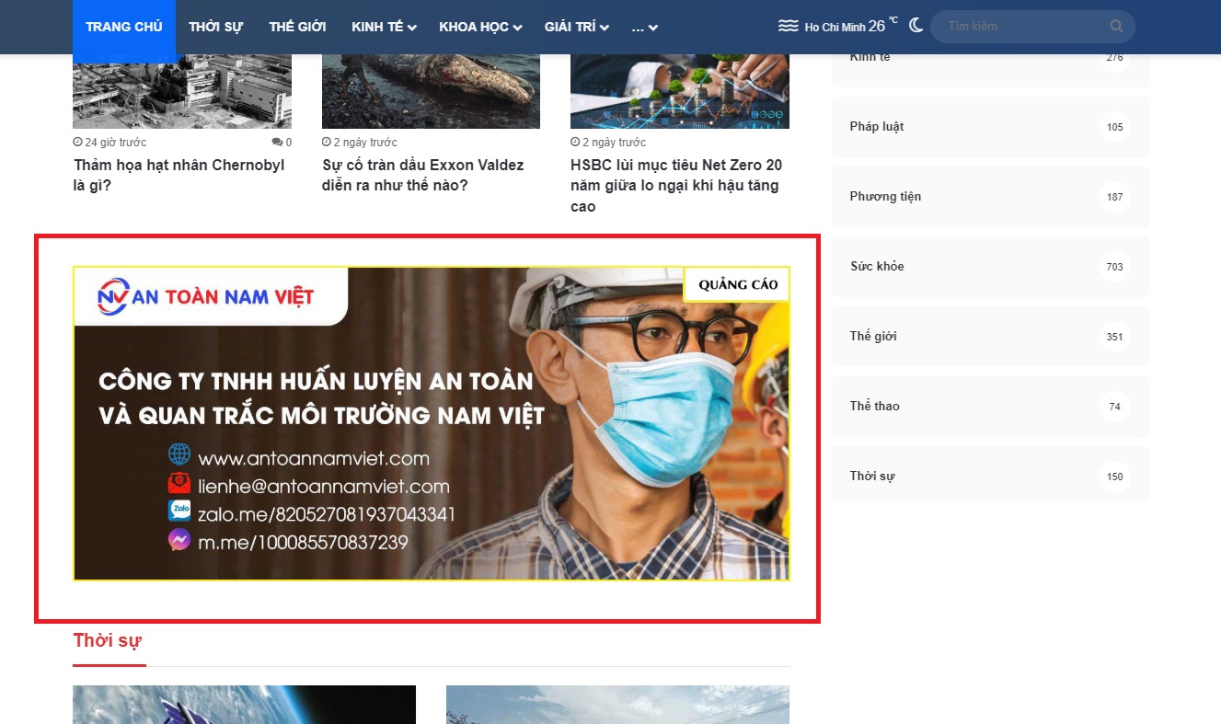Viewport: 1221px width, 724px height.
Task: Click the 703 count badge for Sức khỏe
Action: tap(1115, 267)
